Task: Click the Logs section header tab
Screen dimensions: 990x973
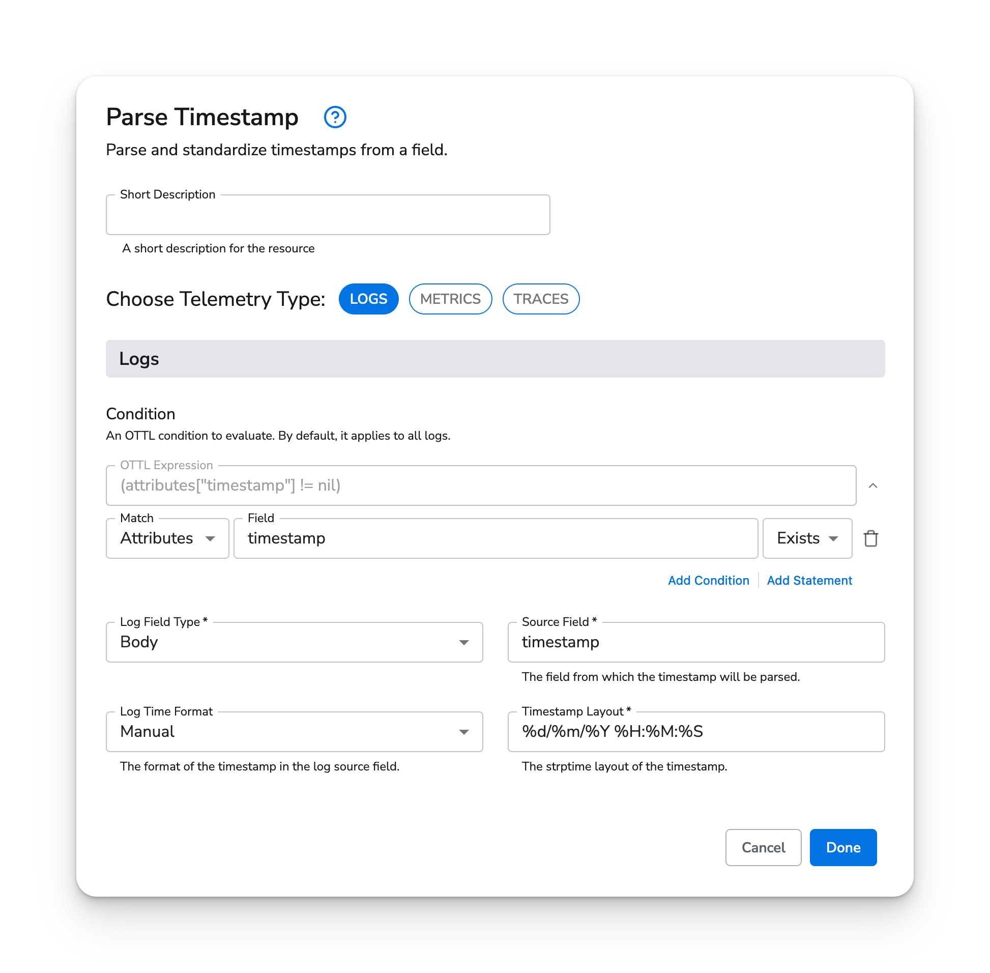Action: (496, 358)
